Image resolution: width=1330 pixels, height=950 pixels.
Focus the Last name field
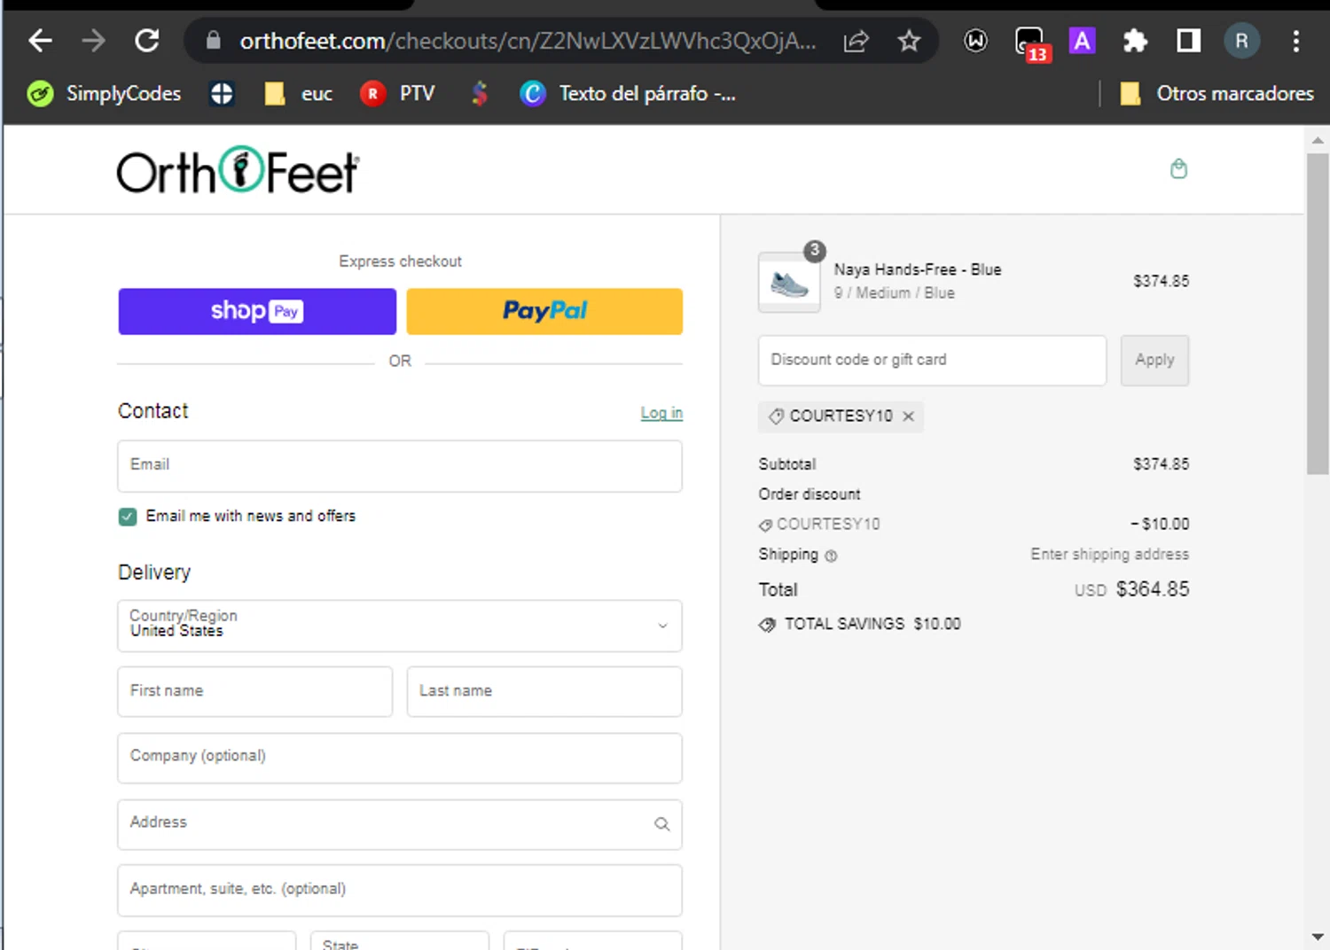(x=544, y=691)
